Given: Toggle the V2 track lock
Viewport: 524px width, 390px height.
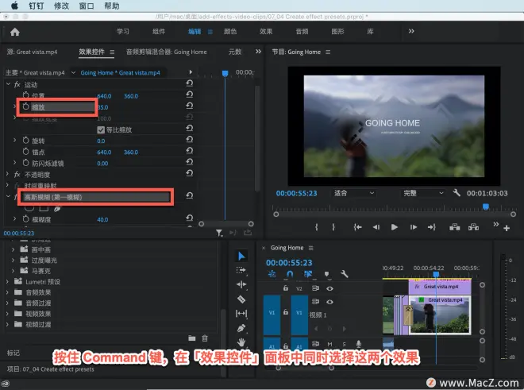Looking at the screenshot, I should click(285, 288).
